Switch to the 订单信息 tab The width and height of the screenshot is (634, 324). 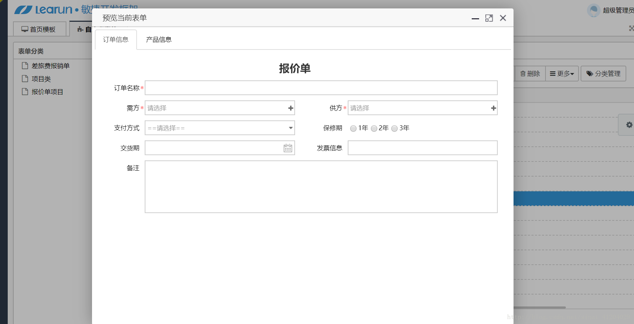click(x=116, y=40)
